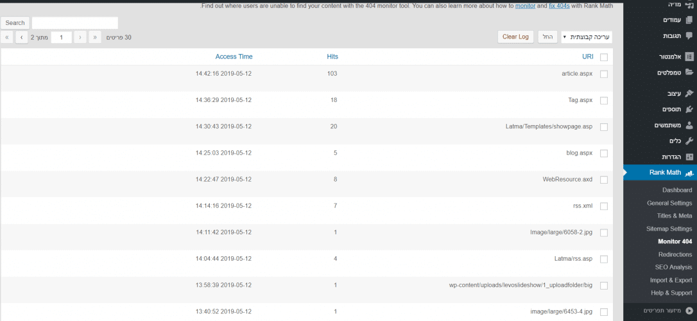The height and width of the screenshot is (321, 697).
Task: Open Titles & Meta submenu item
Action: [675, 216]
